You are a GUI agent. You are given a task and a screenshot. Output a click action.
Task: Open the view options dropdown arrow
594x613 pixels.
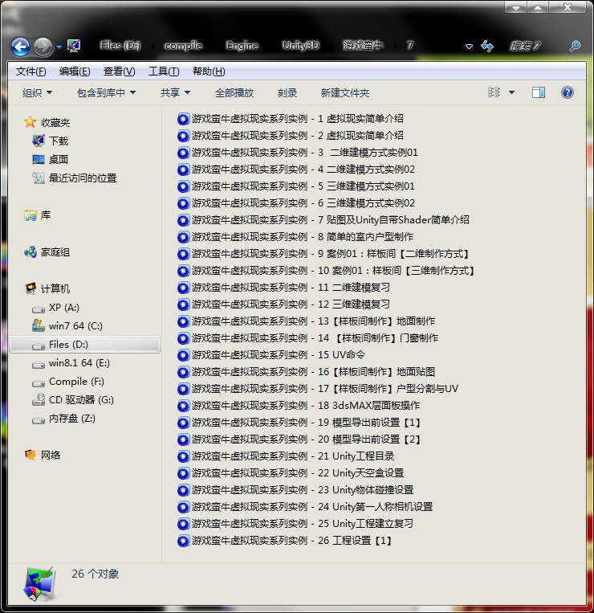click(511, 92)
